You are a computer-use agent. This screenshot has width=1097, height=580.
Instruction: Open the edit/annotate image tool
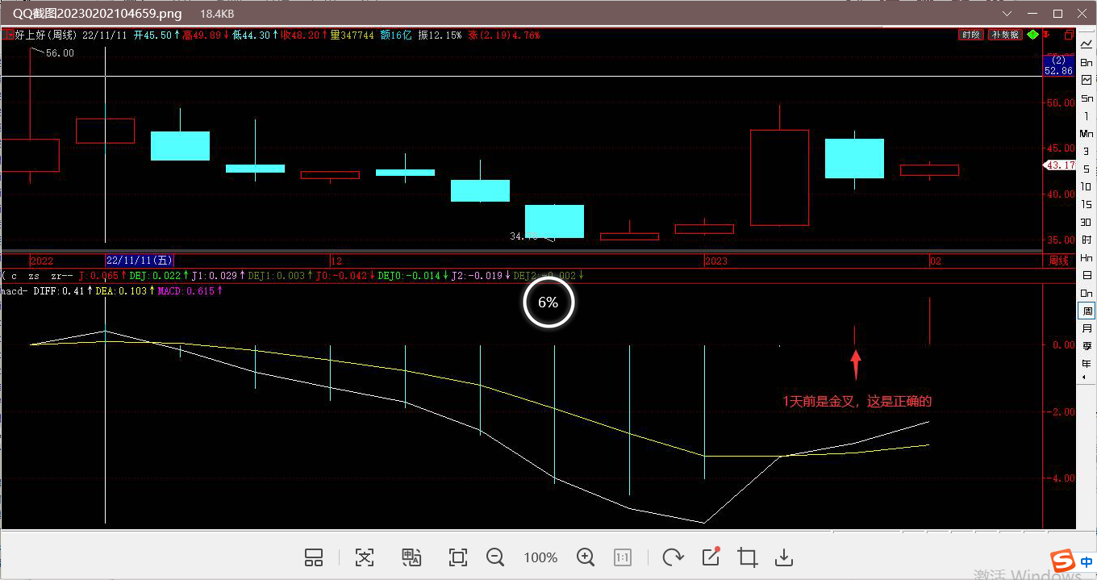click(x=711, y=557)
